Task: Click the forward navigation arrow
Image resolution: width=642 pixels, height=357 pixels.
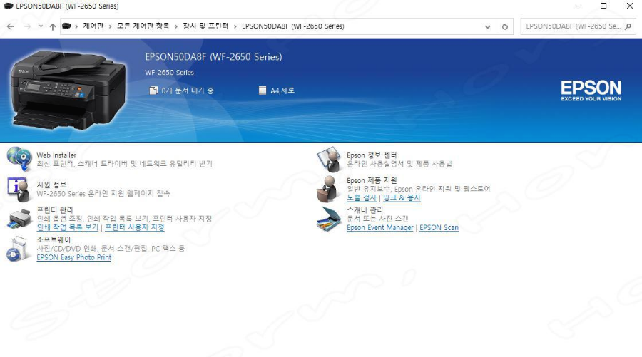Action: [x=27, y=26]
